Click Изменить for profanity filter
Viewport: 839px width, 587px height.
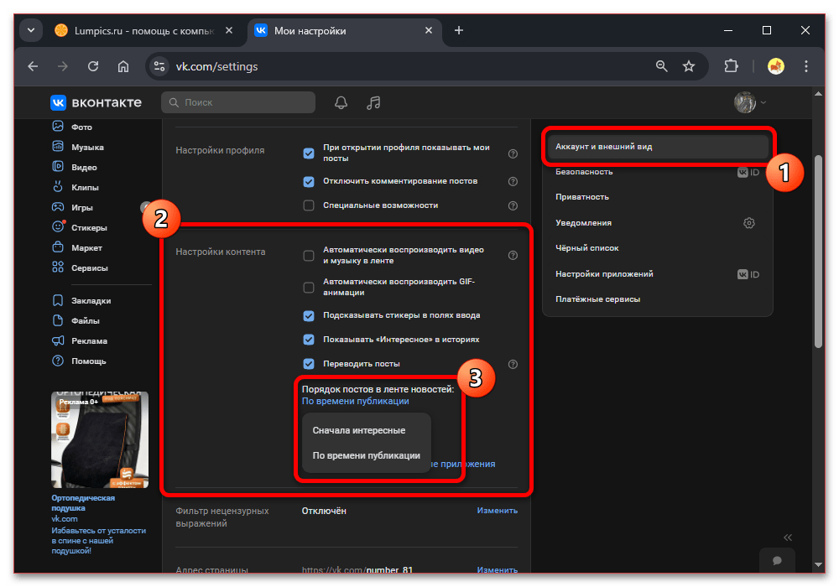[x=497, y=511]
